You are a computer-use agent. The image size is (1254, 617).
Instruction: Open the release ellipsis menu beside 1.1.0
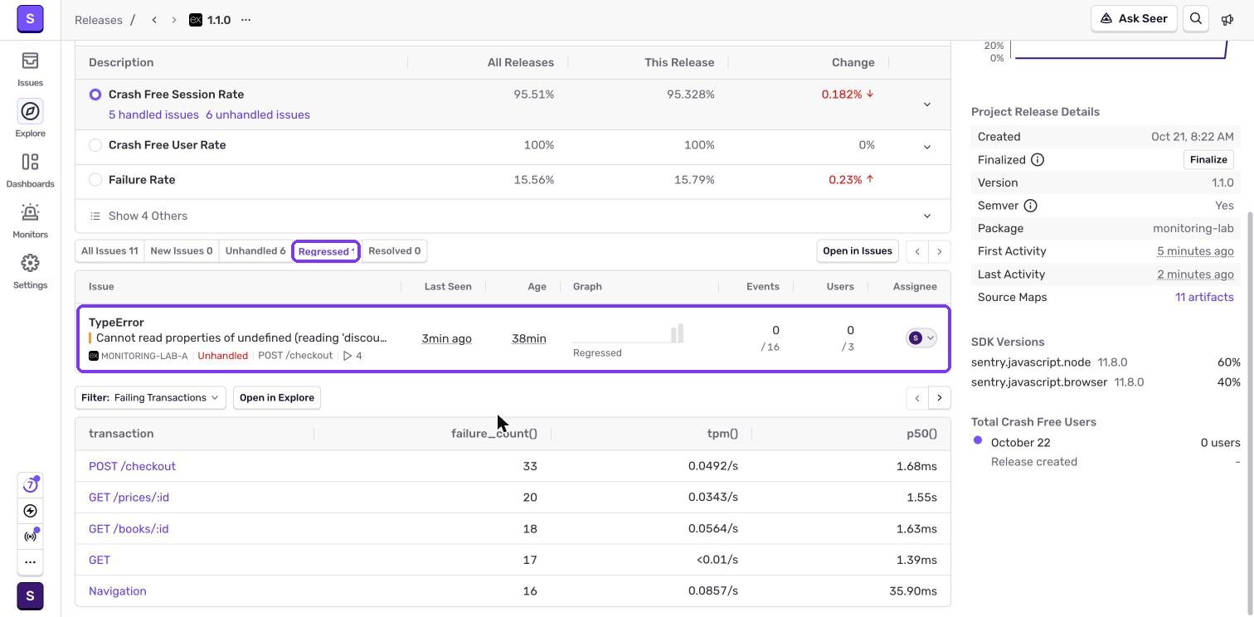point(245,20)
